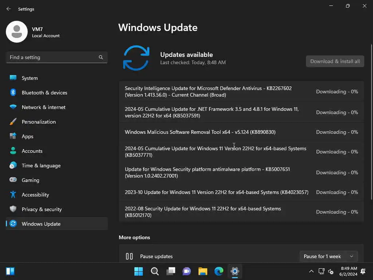
Task: Click Downloading - 0% status for KB4023057
Action: pos(337,192)
